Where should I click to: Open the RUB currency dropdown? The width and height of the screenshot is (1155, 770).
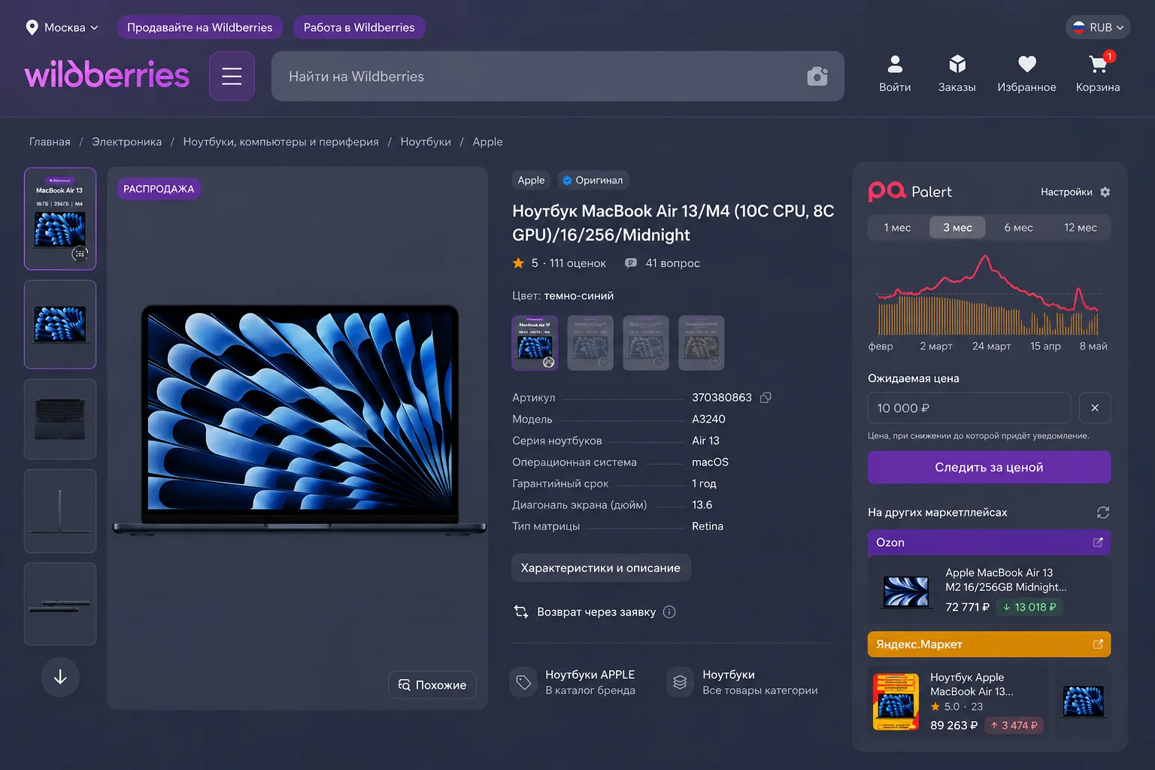tap(1098, 27)
